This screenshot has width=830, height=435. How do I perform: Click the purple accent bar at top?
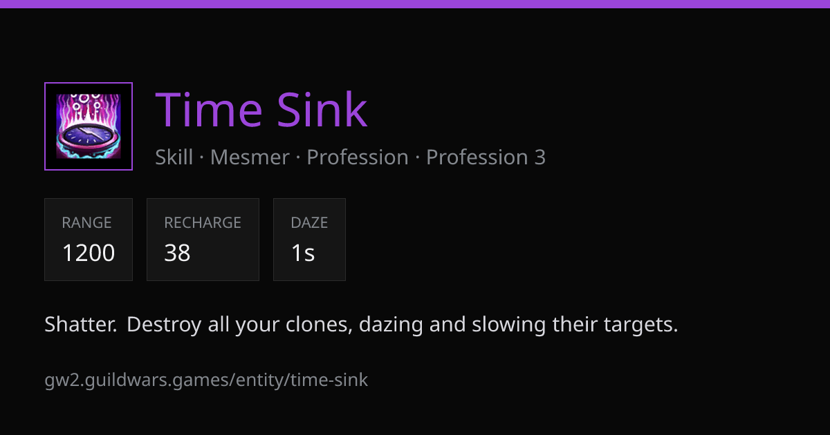[x=415, y=3]
